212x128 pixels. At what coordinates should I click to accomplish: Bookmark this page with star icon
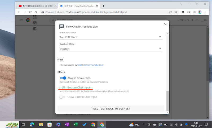(176, 12)
